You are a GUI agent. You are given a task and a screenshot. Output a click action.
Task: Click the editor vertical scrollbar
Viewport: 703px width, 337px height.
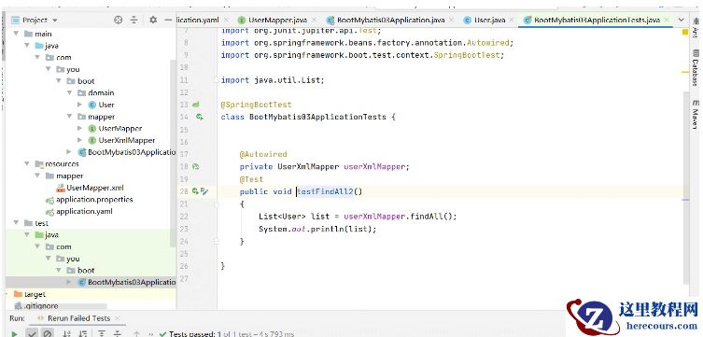click(685, 187)
